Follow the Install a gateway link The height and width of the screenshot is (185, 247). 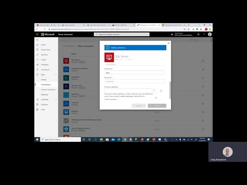pyautogui.click(x=111, y=99)
